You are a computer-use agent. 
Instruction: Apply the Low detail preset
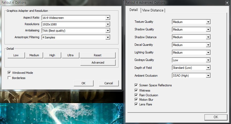tap(16, 55)
